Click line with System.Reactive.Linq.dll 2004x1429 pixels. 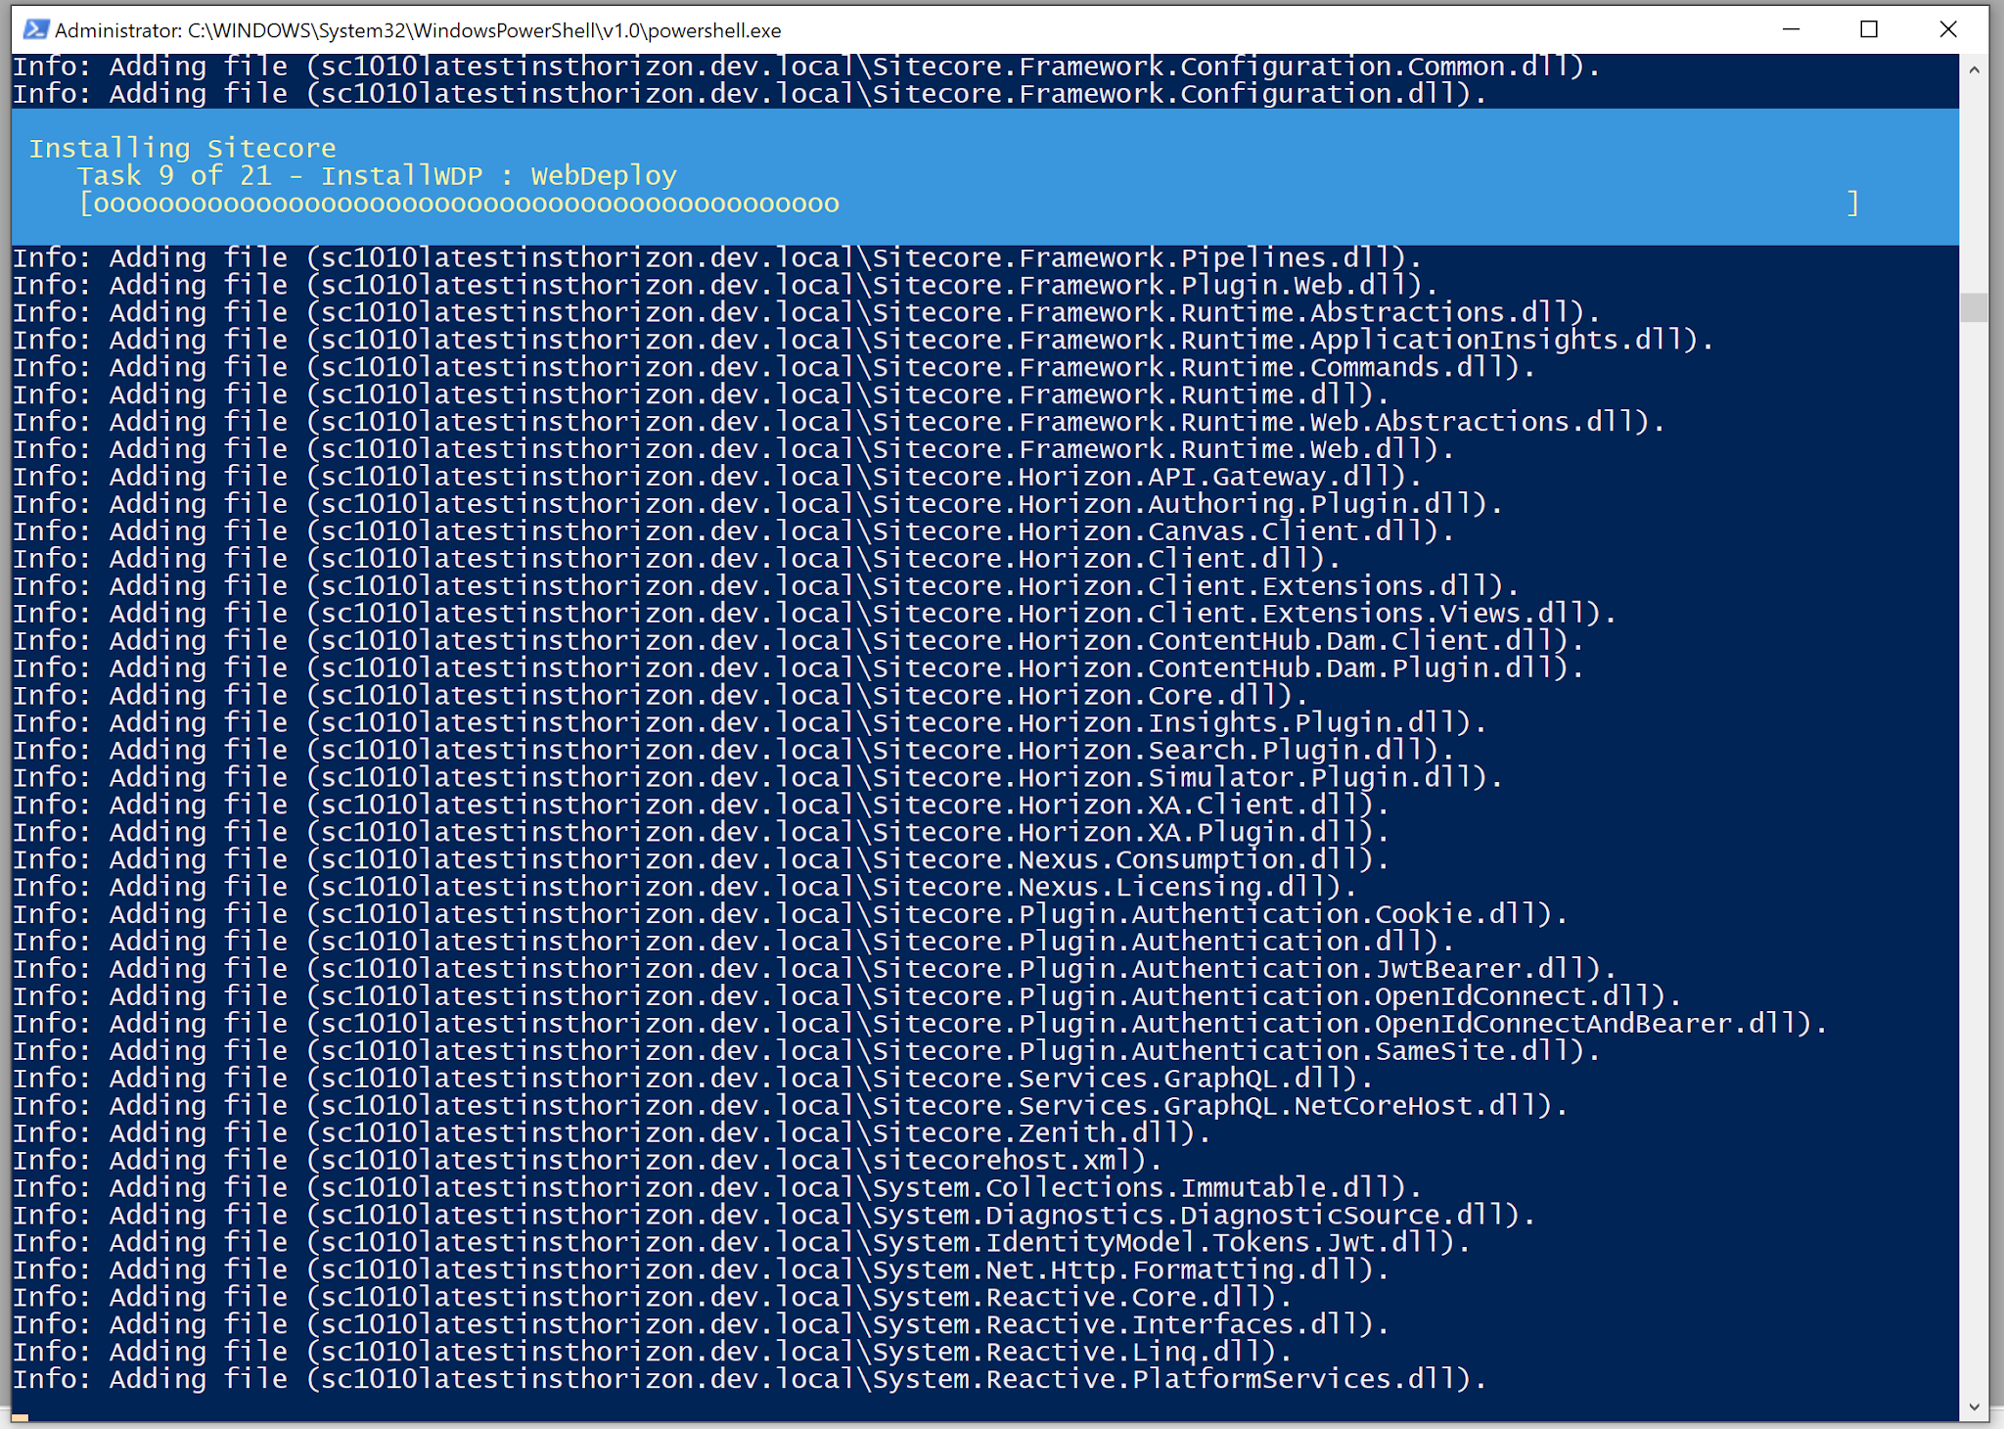click(653, 1355)
